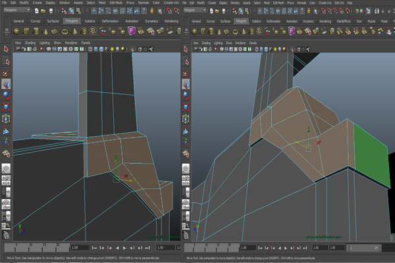Toggle lock selection padlock in left window
This screenshot has width=395, height=263.
coord(152,11)
